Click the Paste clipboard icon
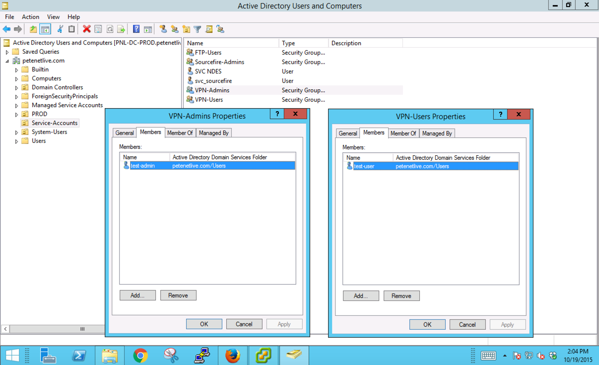 click(71, 29)
